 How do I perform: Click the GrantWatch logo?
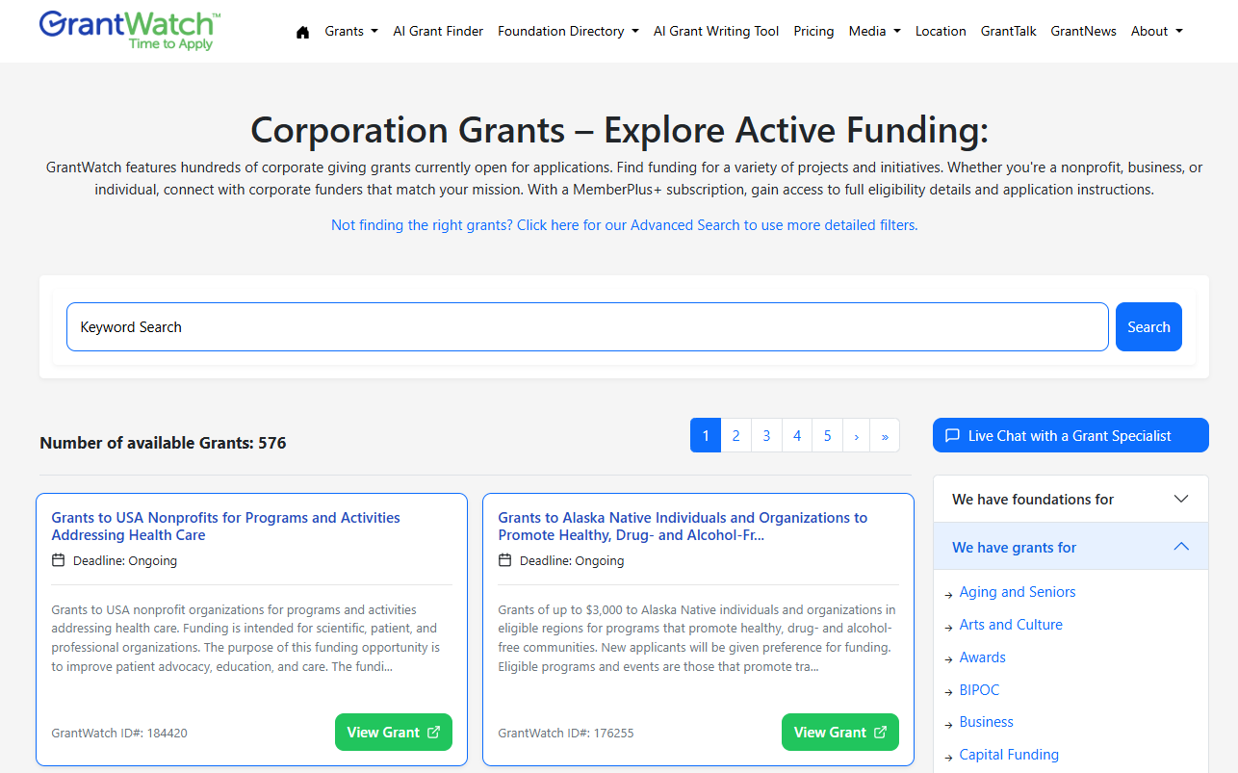click(128, 30)
